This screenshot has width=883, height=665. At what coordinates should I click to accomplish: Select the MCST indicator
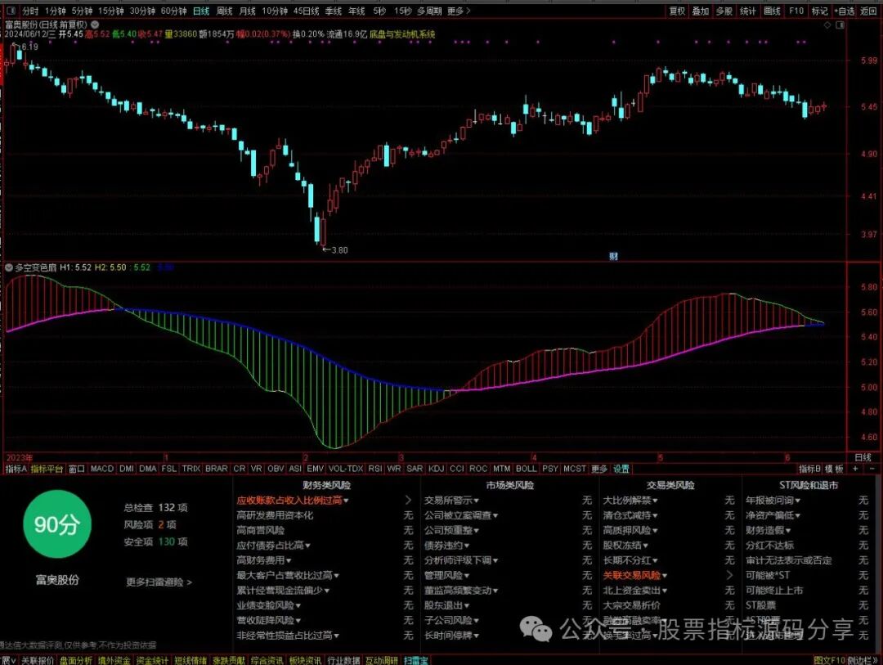575,469
